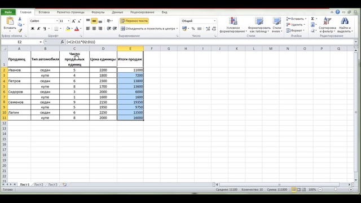
Task: Click the Удалить cells button
Action: coord(295,25)
